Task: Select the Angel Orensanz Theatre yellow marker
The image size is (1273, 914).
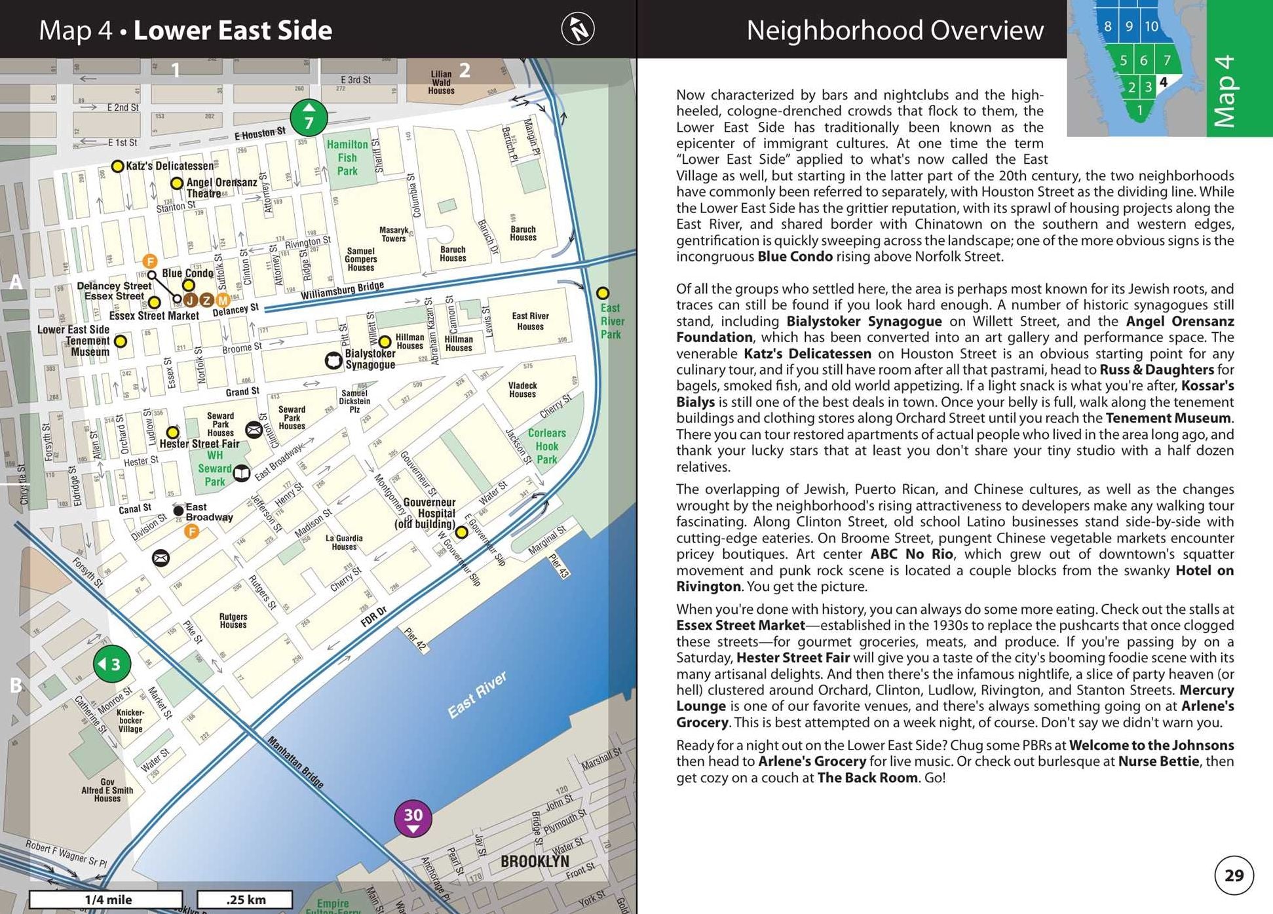Action: click(177, 183)
